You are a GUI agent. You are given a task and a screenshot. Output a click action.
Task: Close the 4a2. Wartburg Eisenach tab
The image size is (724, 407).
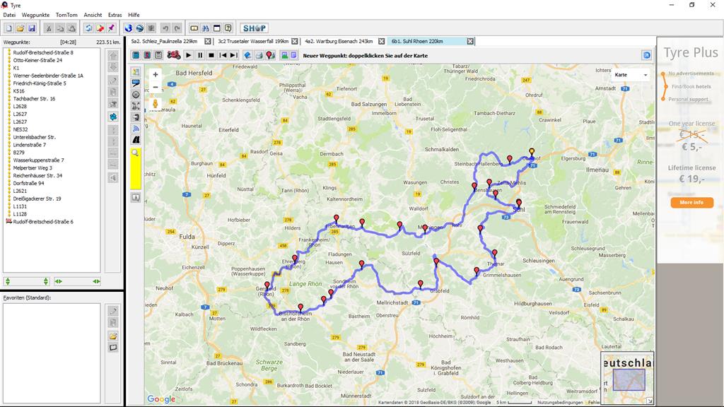pos(381,41)
